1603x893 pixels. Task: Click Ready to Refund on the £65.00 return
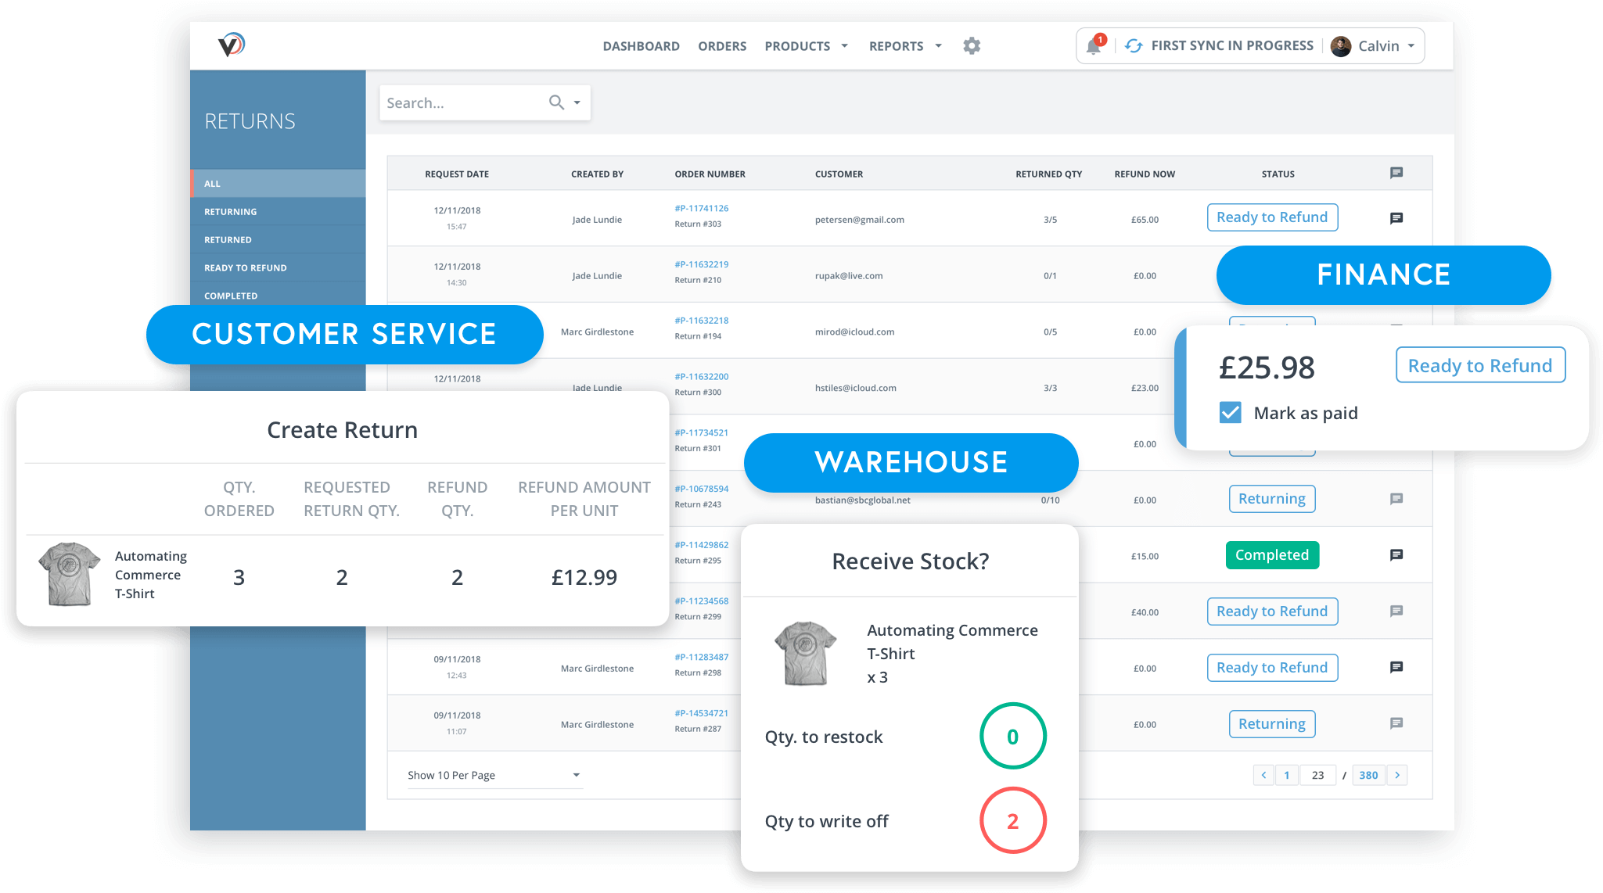[1272, 217]
